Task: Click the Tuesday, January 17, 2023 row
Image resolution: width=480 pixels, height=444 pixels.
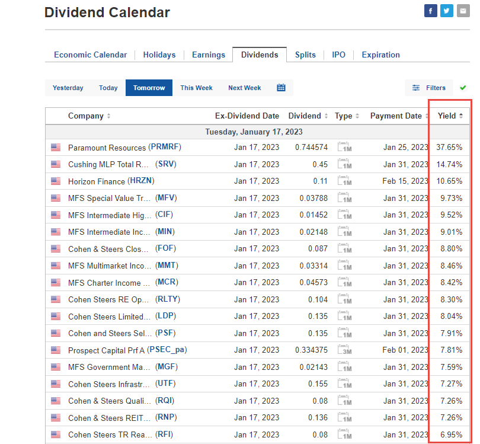Action: tap(257, 132)
